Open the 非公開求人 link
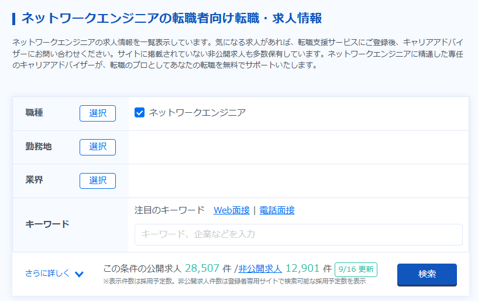478x301 pixels. pos(260,269)
